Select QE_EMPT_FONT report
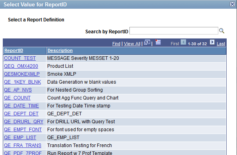 [x=23, y=130]
